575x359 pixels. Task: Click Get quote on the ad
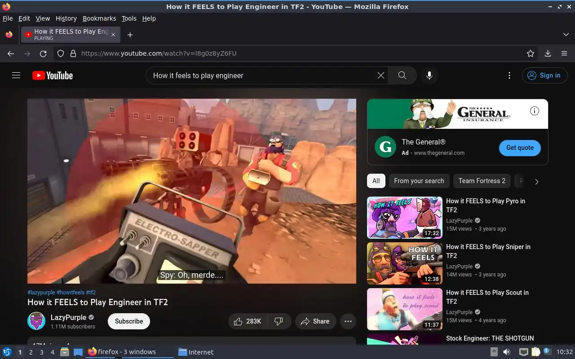pos(520,148)
